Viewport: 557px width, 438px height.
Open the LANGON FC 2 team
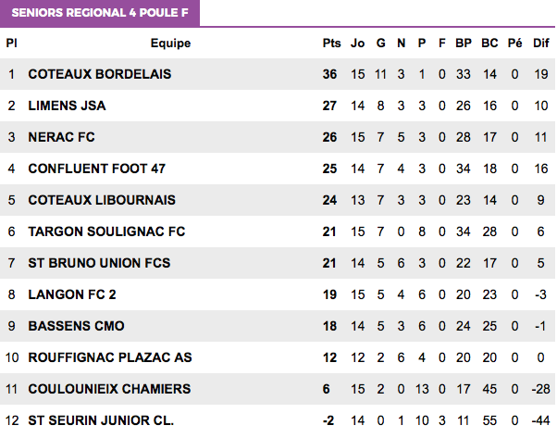tap(72, 294)
